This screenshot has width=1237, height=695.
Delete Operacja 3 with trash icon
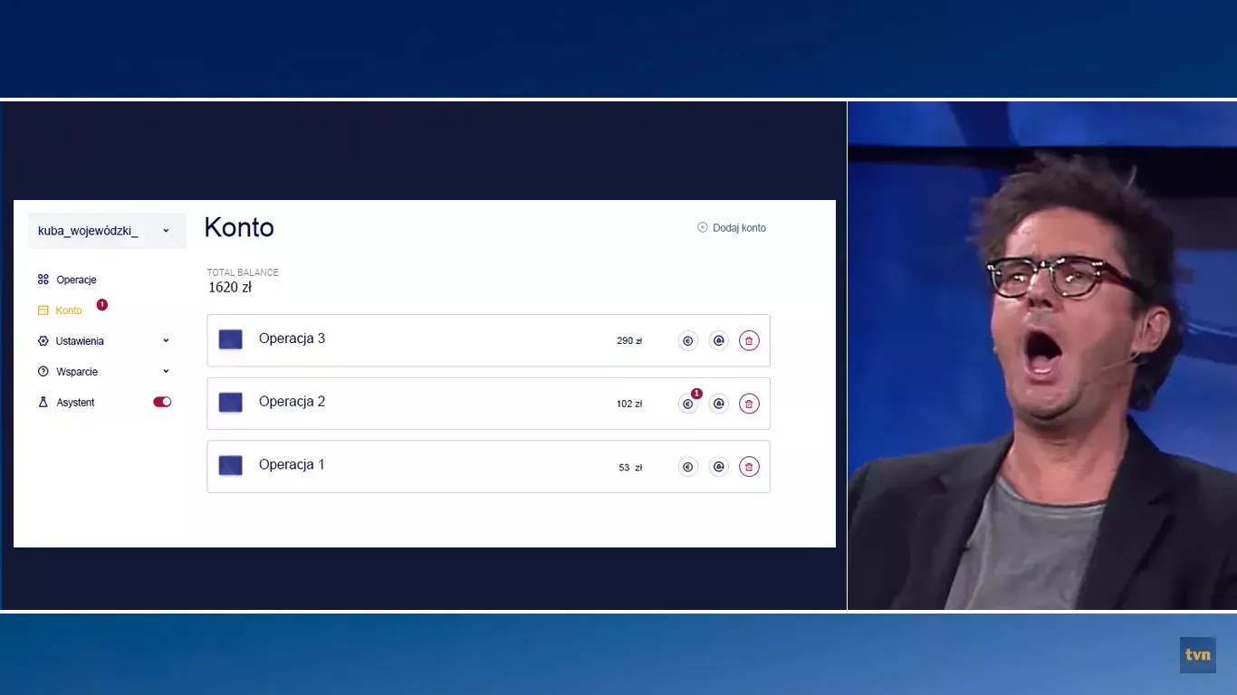pos(749,341)
